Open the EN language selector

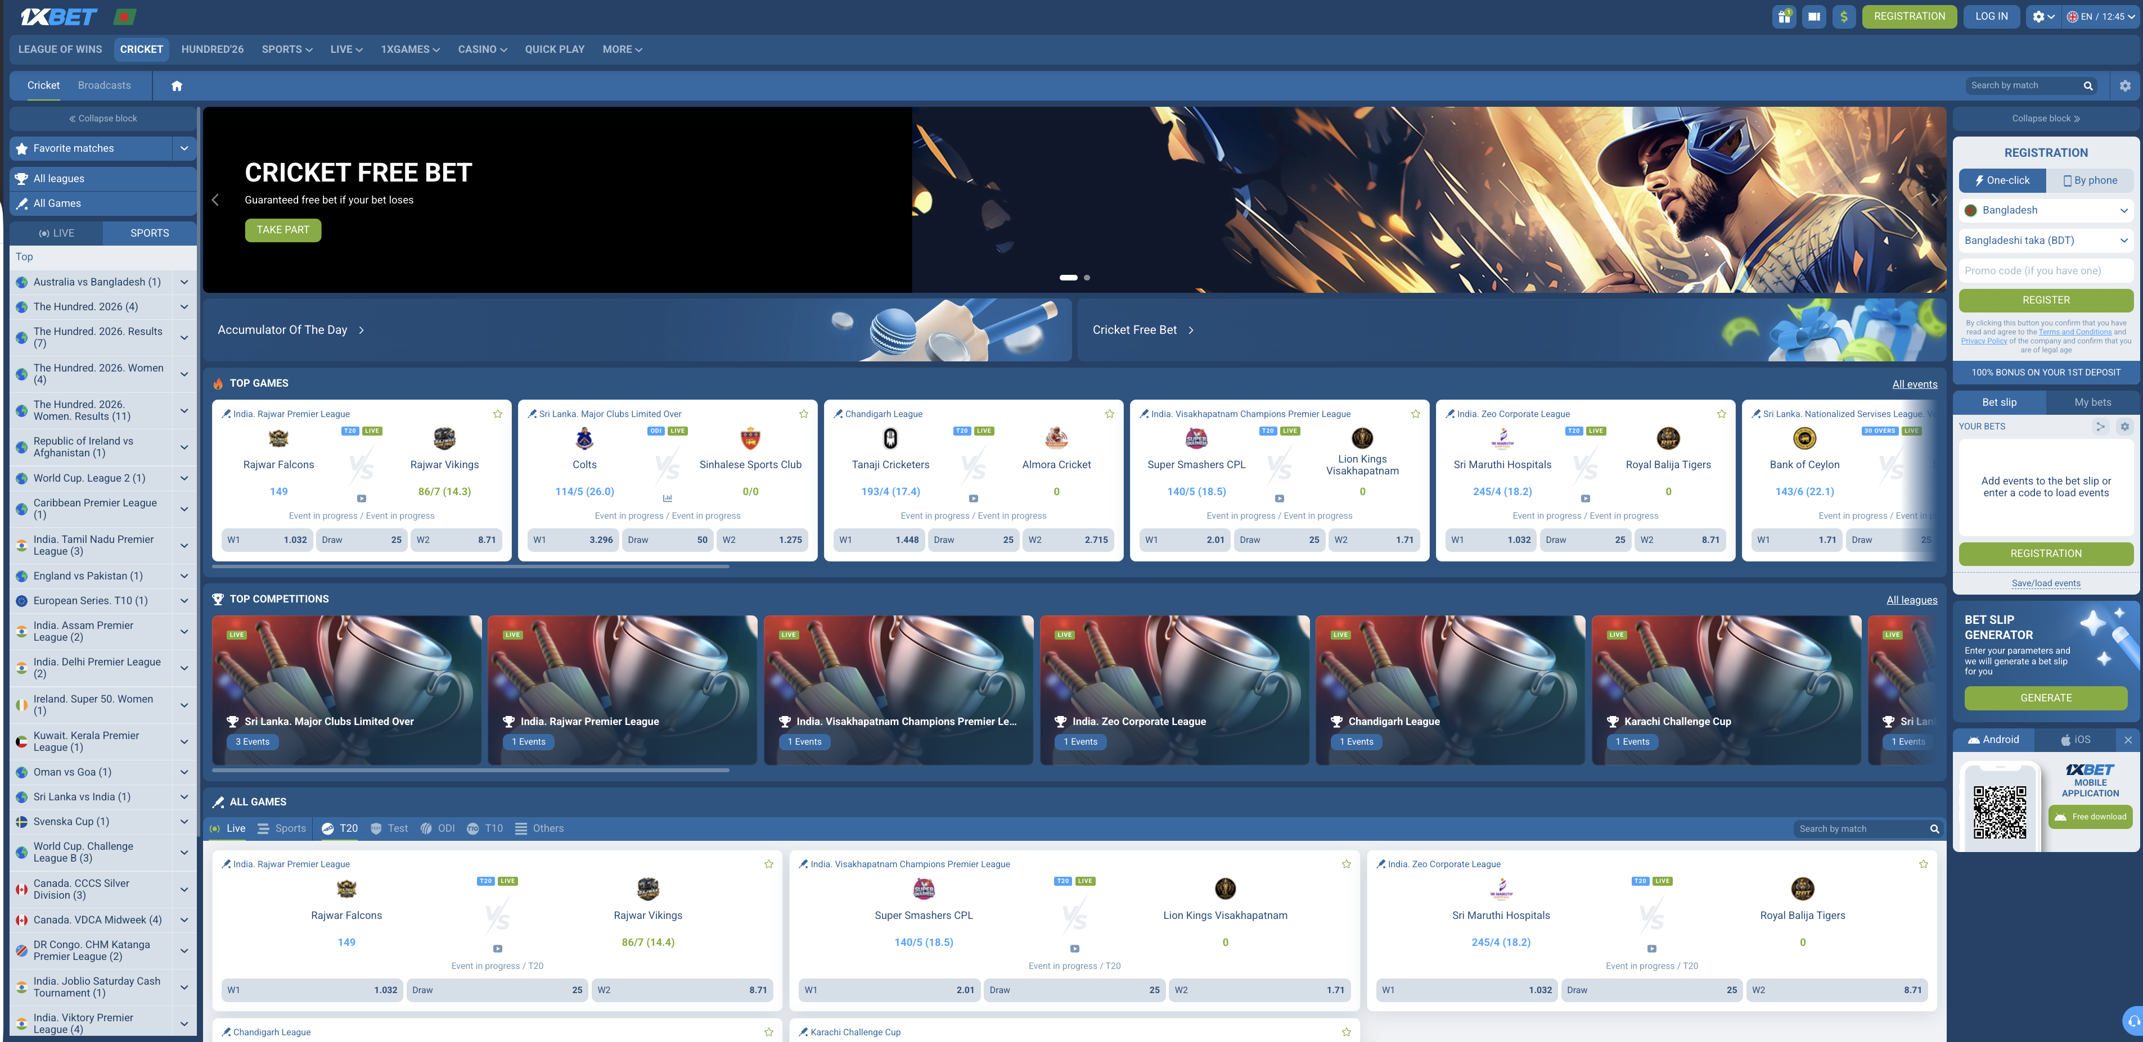pos(2101,17)
